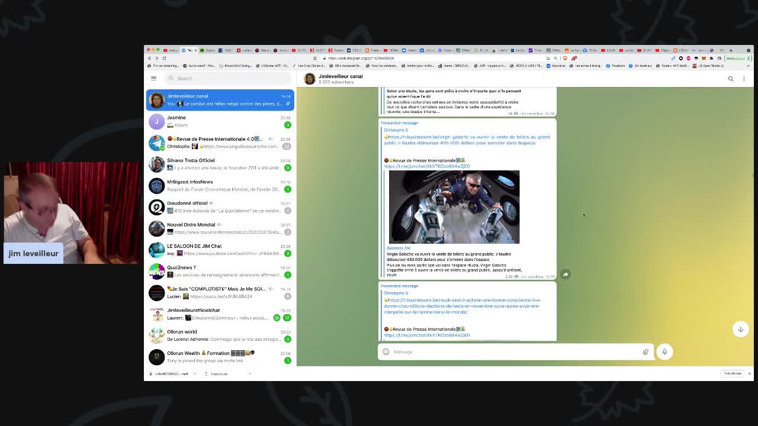The width and height of the screenshot is (758, 426).
Task: Switch to the first YouTube browser tab
Action: click(169, 50)
